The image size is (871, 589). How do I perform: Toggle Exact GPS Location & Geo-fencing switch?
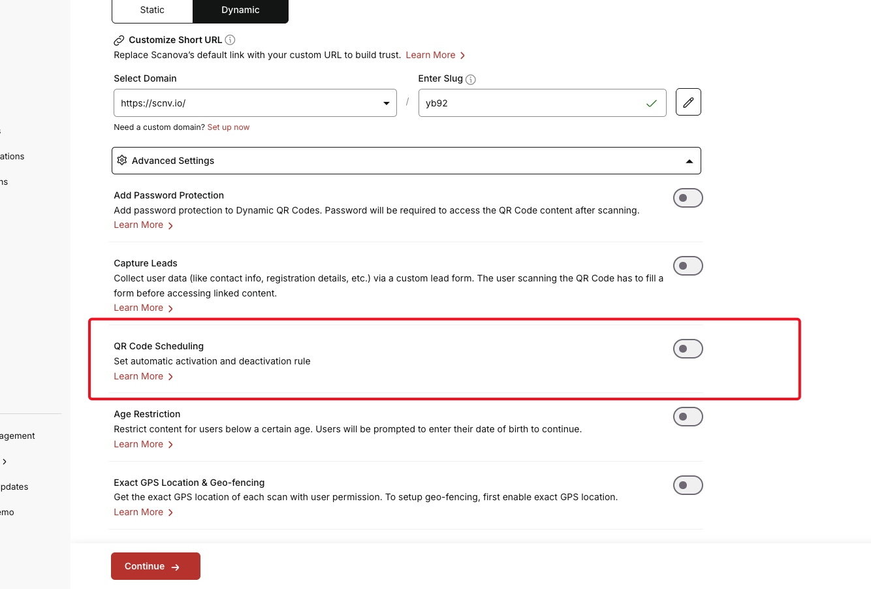[x=688, y=485]
